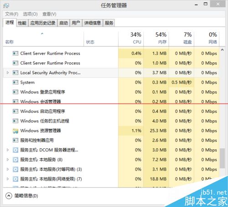
Task: Select the second Client Server Runtime Process row
Action: [x=111, y=63]
